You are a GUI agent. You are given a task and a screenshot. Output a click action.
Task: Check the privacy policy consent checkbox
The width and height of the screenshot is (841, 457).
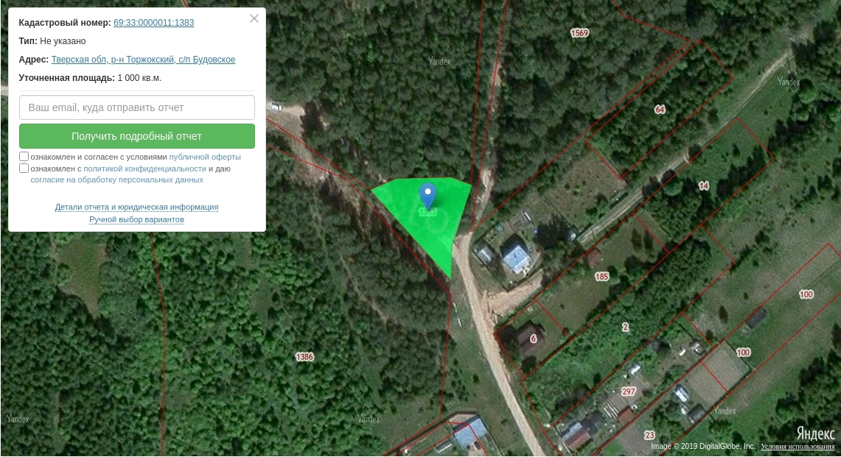point(24,169)
